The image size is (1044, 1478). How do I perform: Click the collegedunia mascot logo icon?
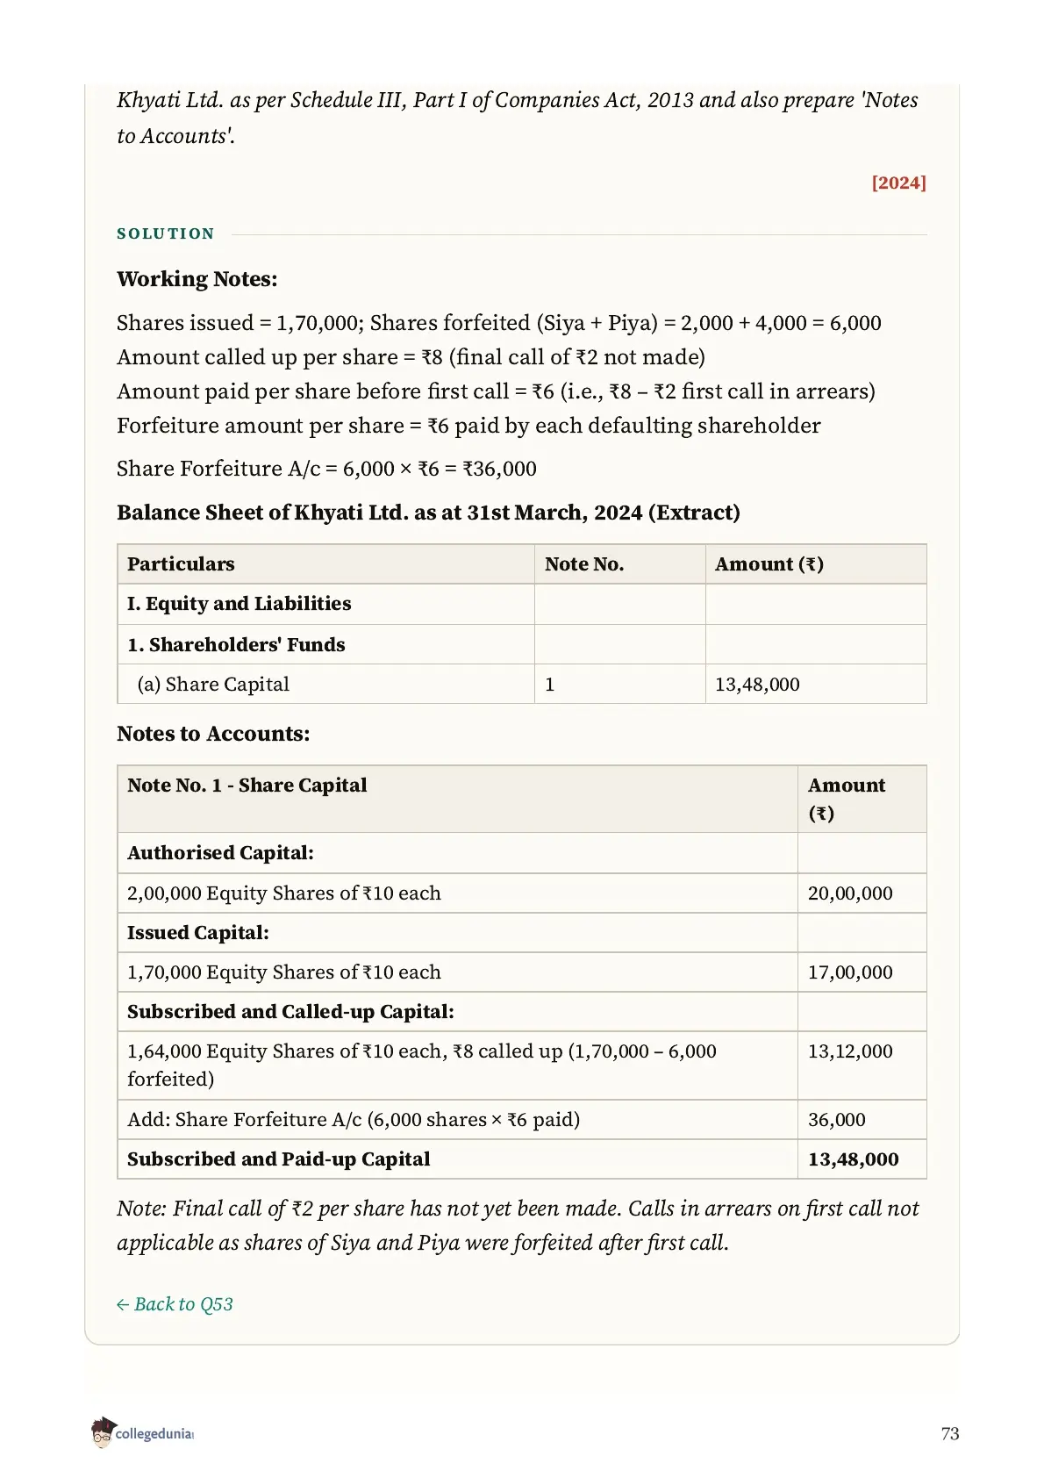[102, 1431]
